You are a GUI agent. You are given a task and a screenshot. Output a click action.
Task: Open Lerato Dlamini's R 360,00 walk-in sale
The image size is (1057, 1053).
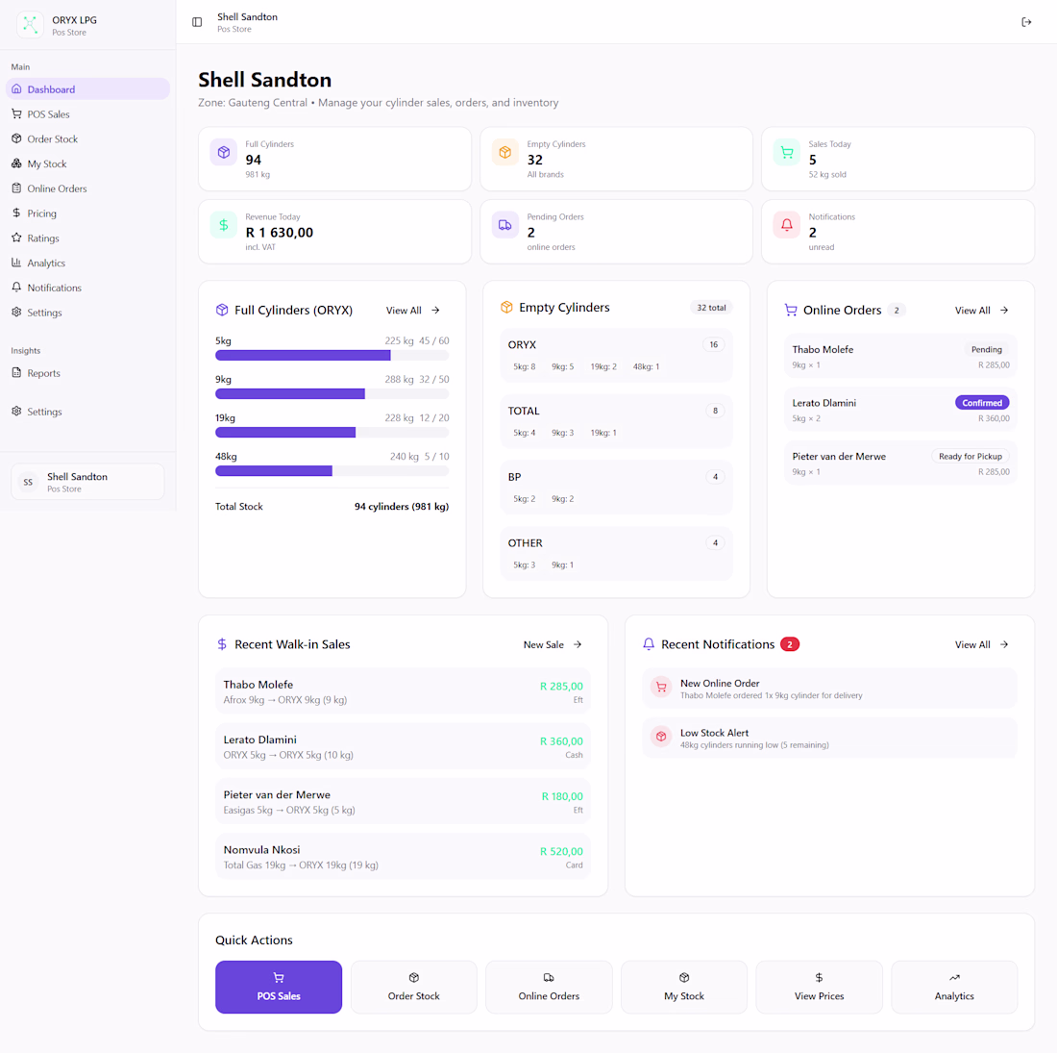click(x=404, y=747)
